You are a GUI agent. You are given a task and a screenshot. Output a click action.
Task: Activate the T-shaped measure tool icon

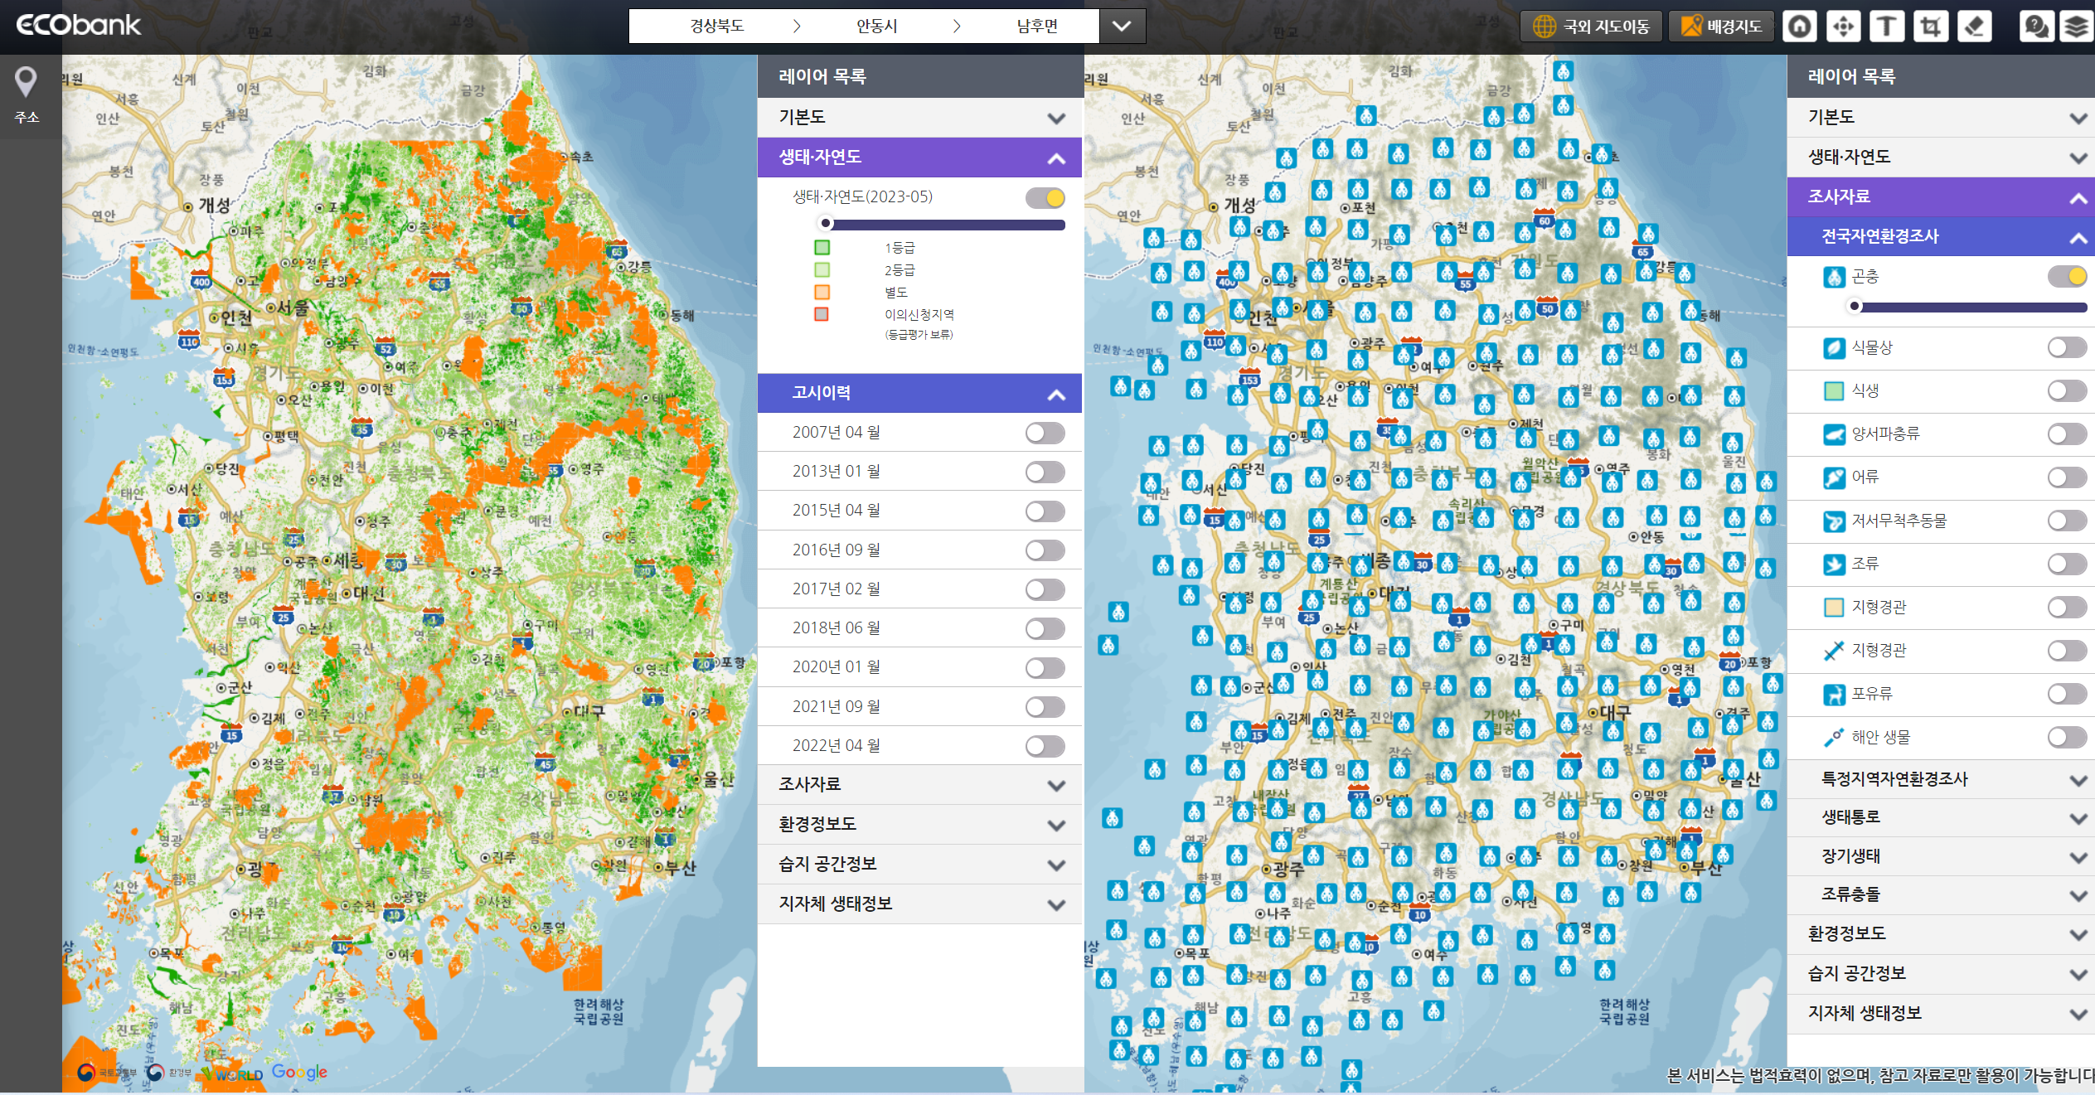pyautogui.click(x=1887, y=27)
